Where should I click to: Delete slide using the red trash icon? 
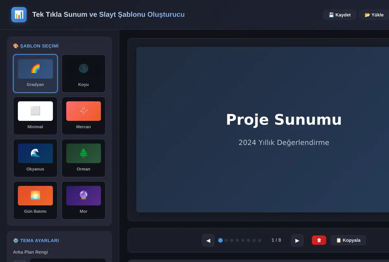pyautogui.click(x=319, y=240)
